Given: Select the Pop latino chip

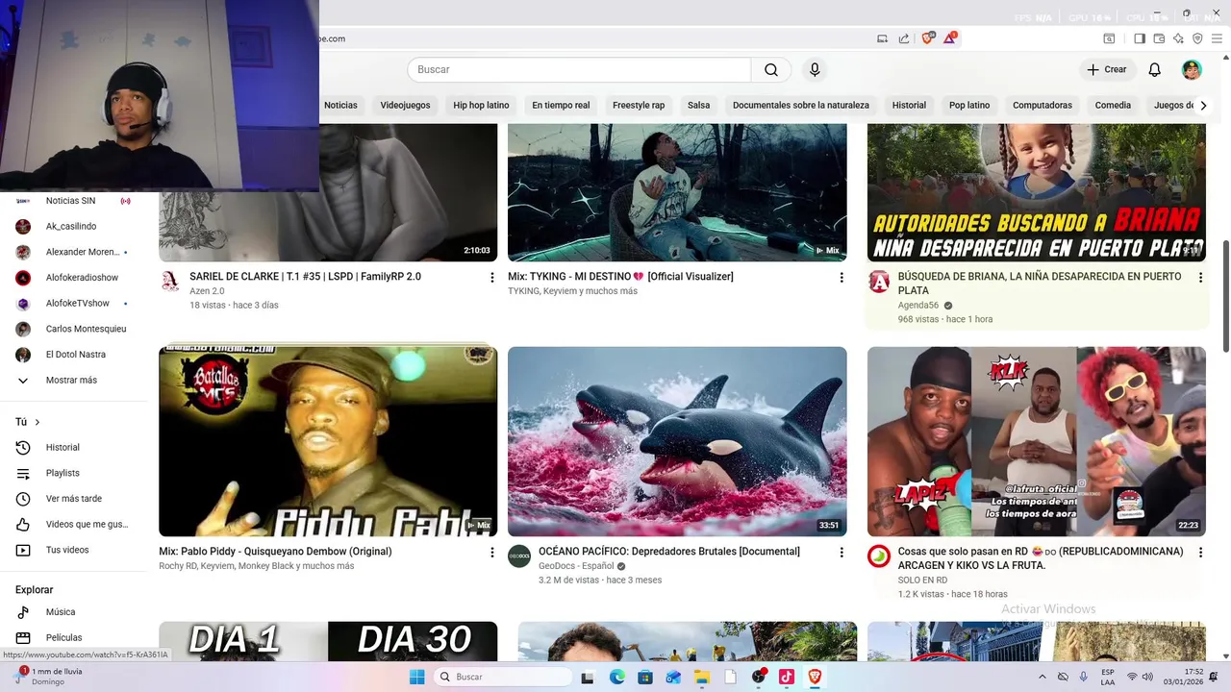Looking at the screenshot, I should click(969, 105).
